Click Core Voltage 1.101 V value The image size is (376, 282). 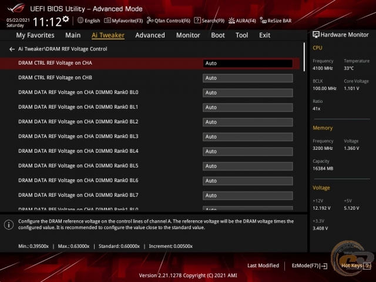tap(351, 89)
